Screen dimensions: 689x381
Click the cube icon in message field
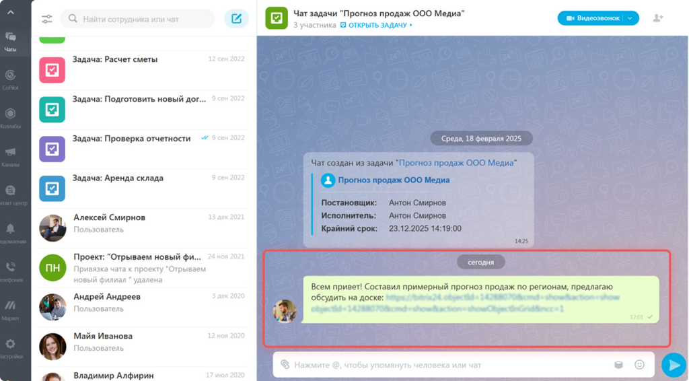618,365
